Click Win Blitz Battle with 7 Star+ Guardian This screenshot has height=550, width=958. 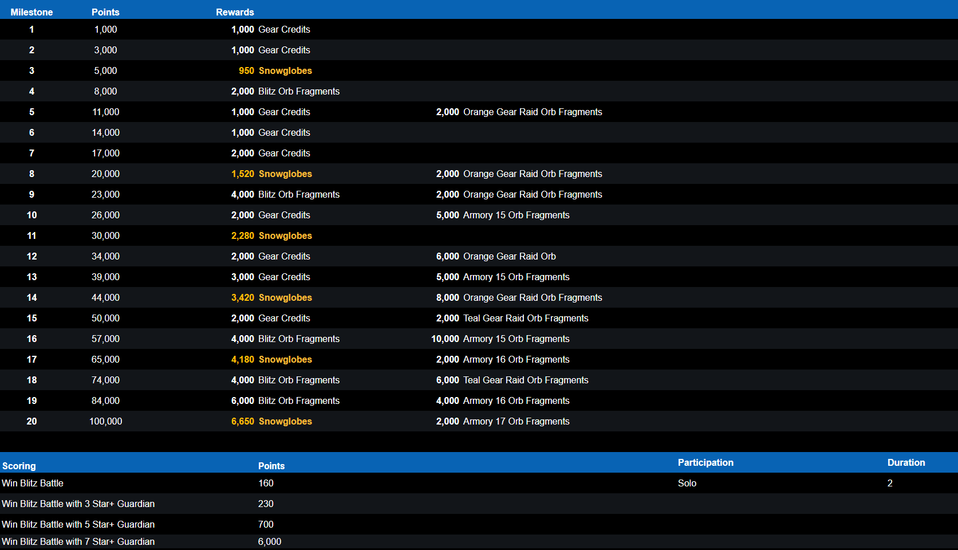[x=78, y=541]
